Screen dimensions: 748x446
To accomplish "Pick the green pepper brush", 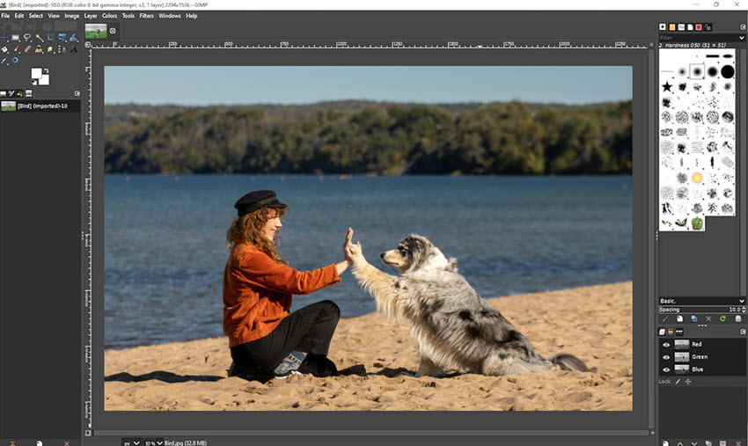I will 697,223.
